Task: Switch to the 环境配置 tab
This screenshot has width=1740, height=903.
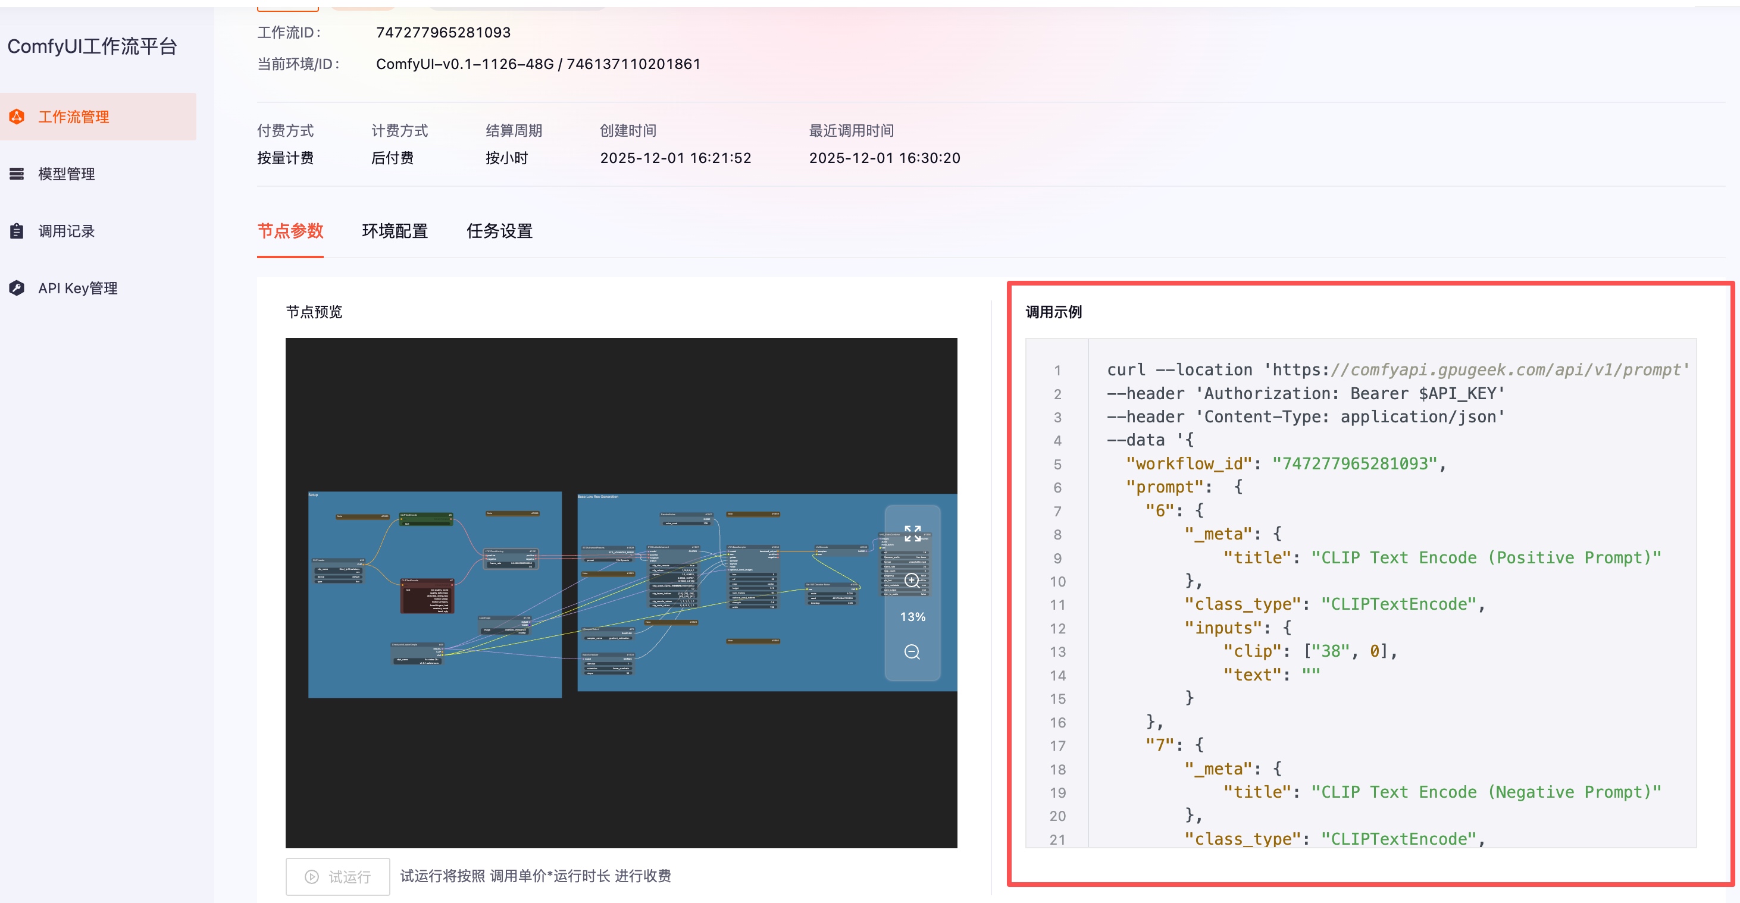Action: [x=395, y=231]
